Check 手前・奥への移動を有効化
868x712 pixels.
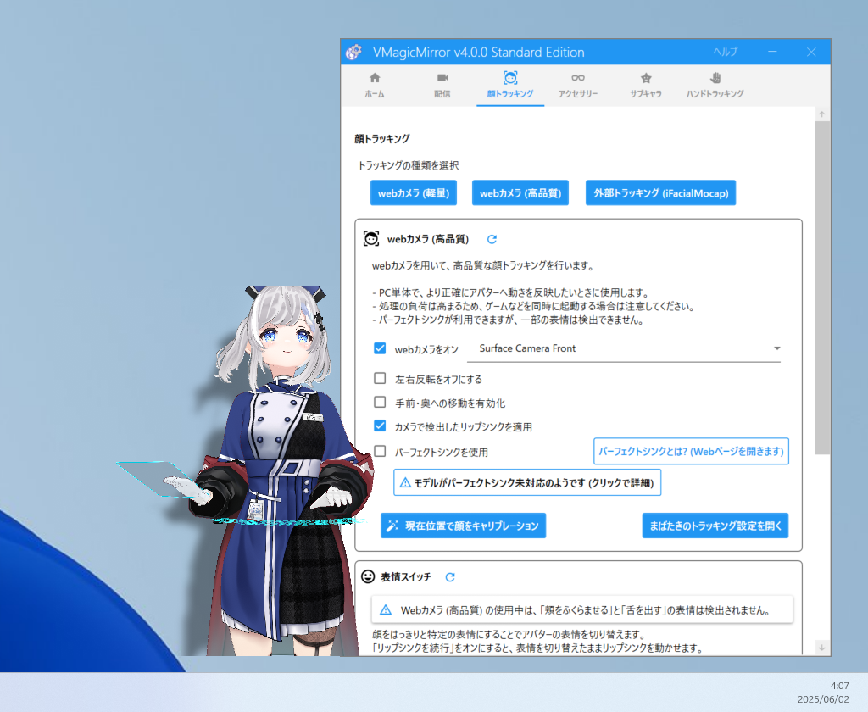pyautogui.click(x=380, y=402)
